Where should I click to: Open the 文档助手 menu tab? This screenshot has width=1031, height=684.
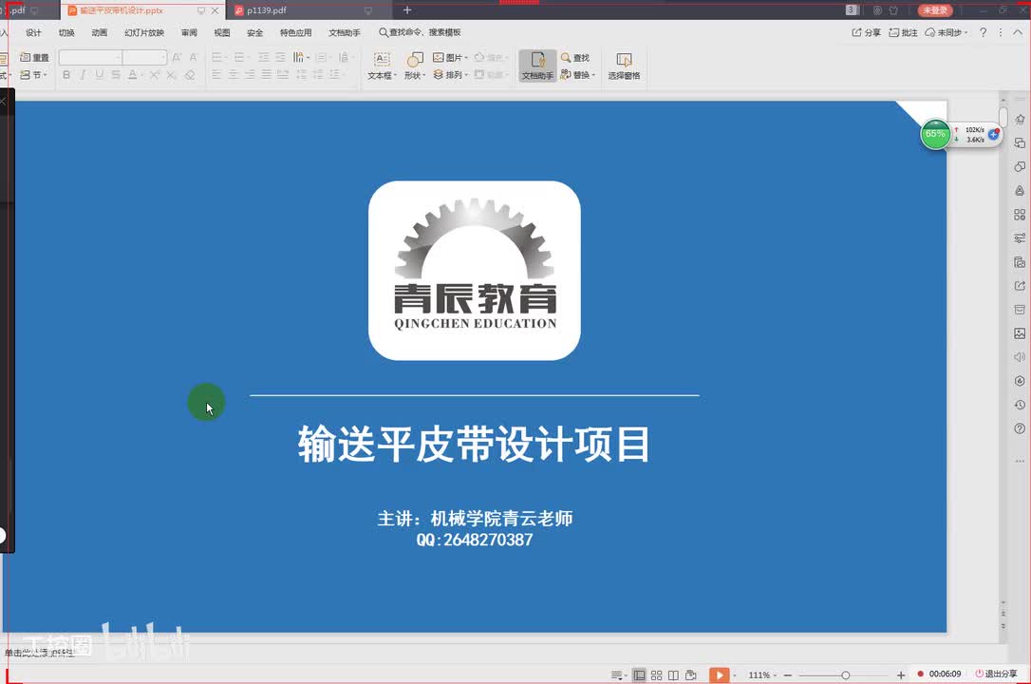(345, 32)
